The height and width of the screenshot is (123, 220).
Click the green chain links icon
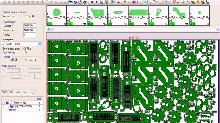[193, 2]
